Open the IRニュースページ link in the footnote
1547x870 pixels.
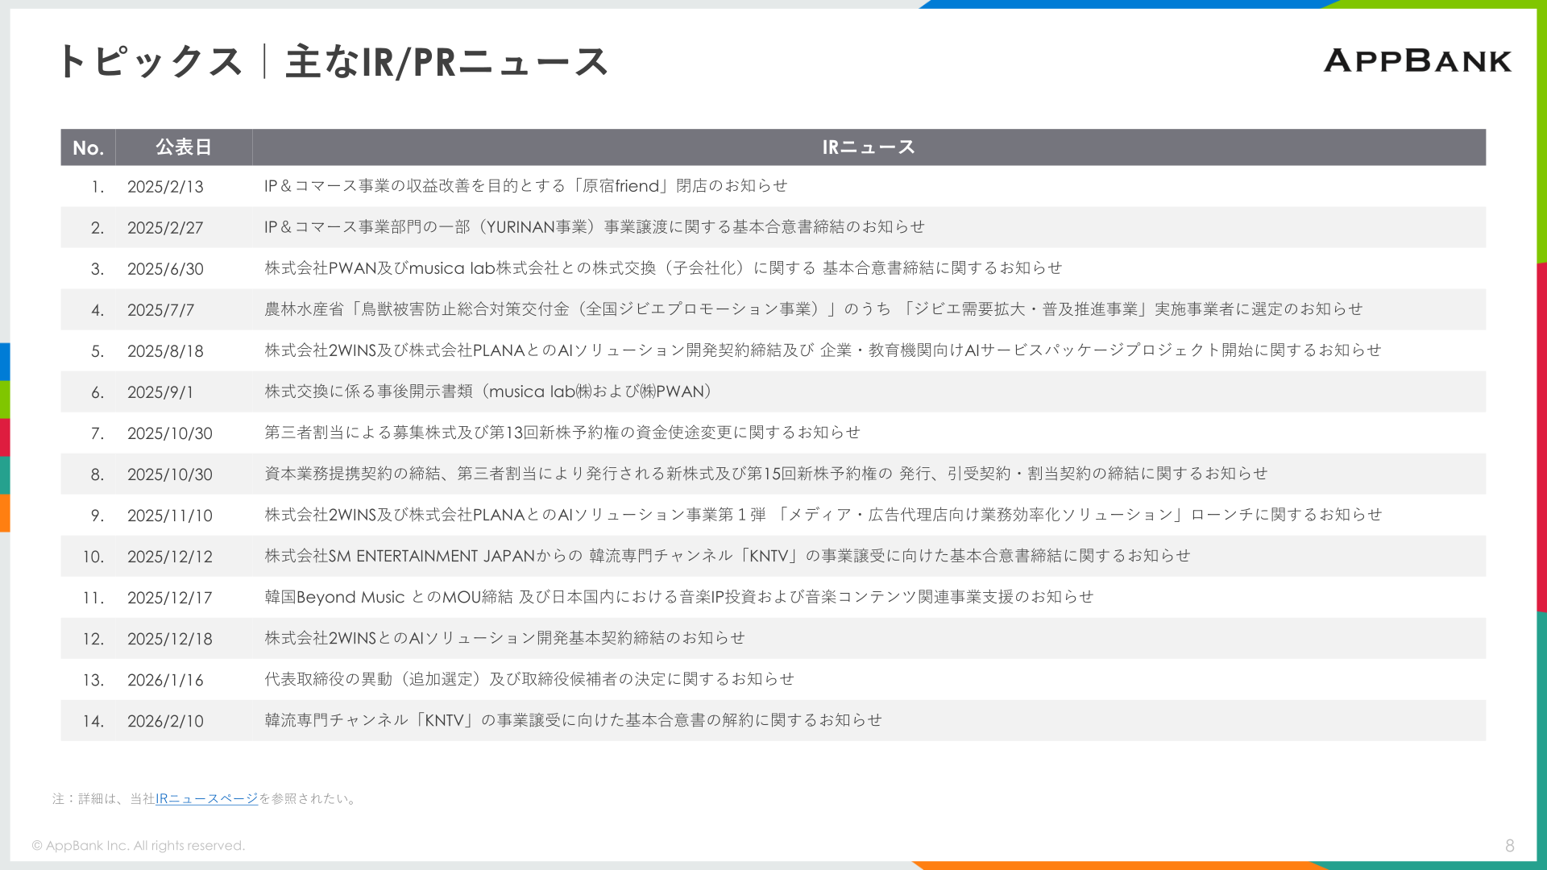206,798
